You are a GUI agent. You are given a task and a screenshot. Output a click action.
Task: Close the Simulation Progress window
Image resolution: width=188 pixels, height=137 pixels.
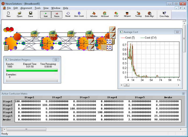[x=56, y=59]
